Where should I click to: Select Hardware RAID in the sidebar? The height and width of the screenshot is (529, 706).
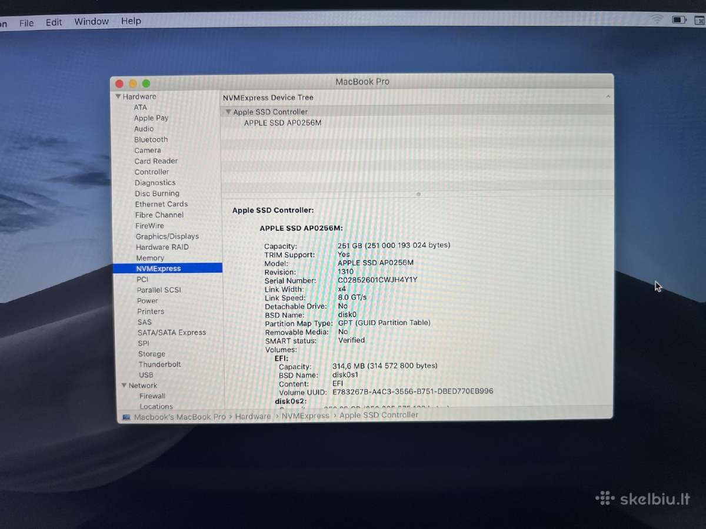162,247
